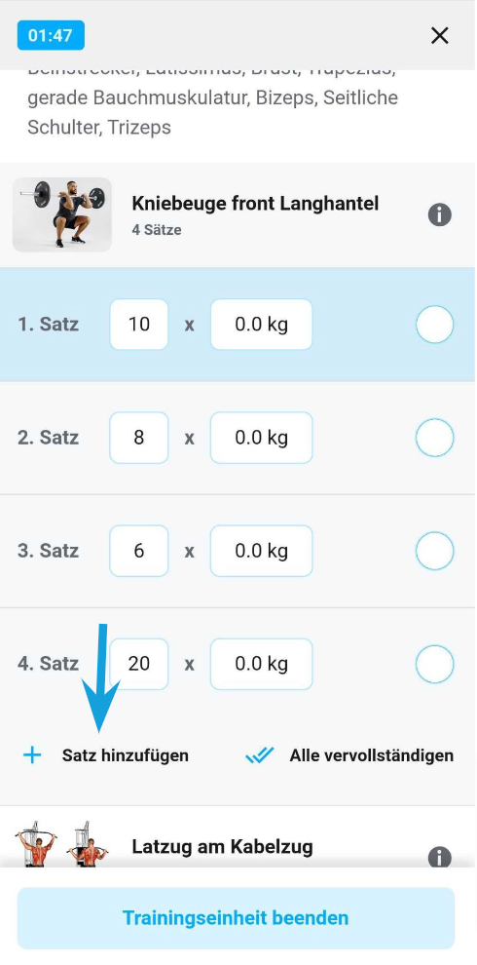This screenshot has width=477, height=965.
Task: Edit reps field of 1. Satz
Action: pos(139,325)
